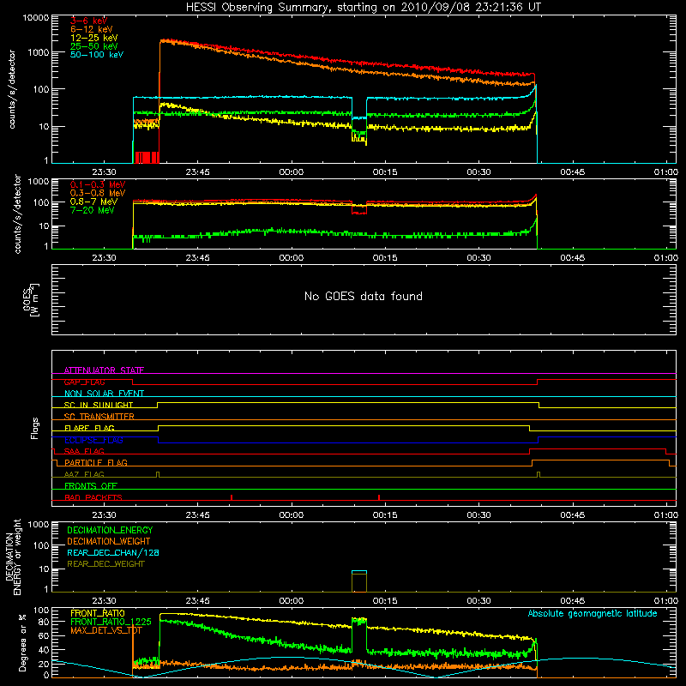Click the AAZ_FLAG pulse near 23:38
Image resolution: width=686 pixels, height=686 pixels.
click(x=158, y=474)
